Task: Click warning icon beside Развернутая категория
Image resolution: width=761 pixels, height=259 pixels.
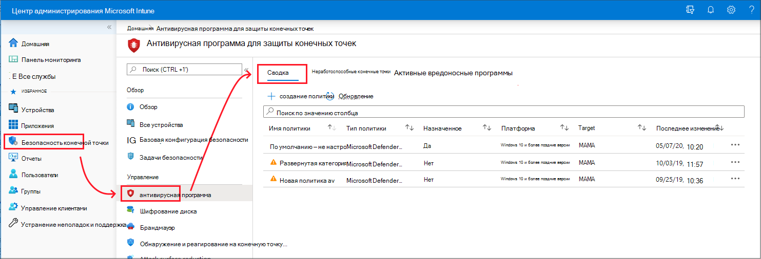Action: point(274,163)
